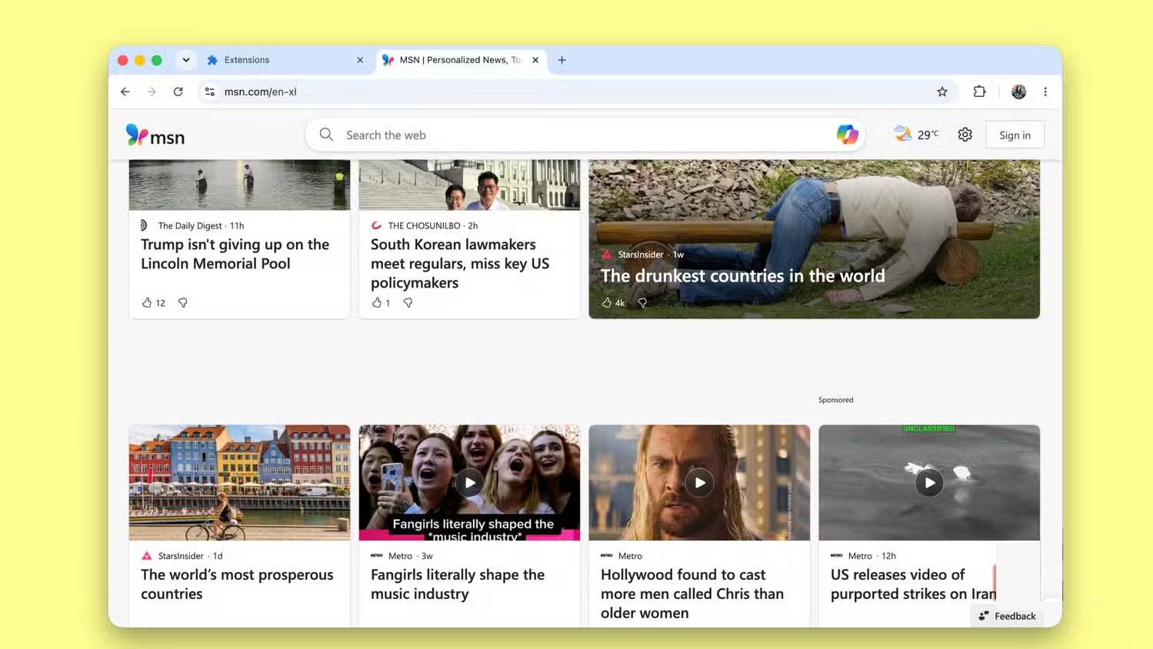This screenshot has width=1153, height=649.
Task: Click the Search the web field
Action: point(585,135)
